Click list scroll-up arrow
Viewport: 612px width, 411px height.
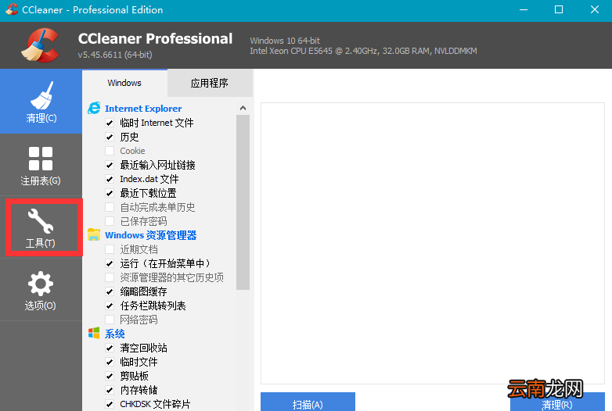click(243, 108)
